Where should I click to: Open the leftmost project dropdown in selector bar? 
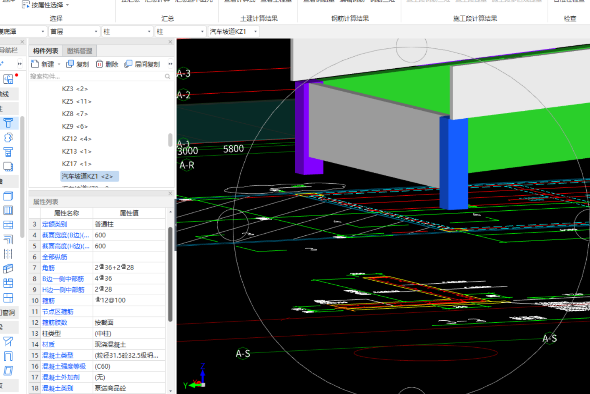(x=43, y=32)
